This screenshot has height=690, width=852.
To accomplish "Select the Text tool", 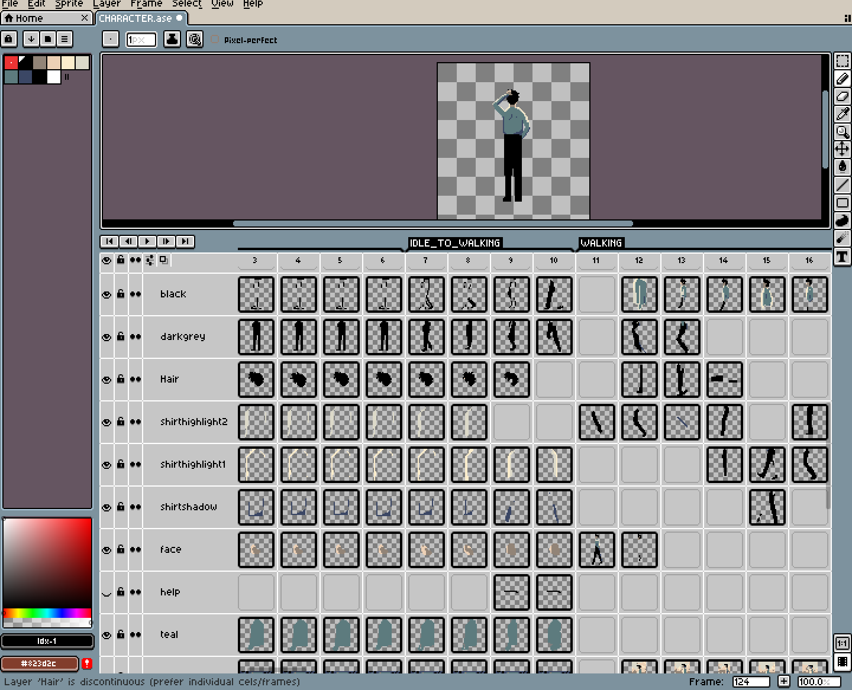I will point(843,257).
